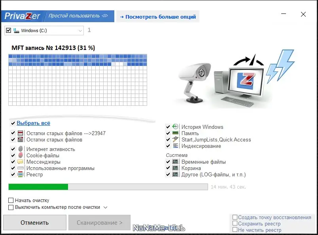Uncheck Мессенджеры checkmark
This screenshot has height=235, width=318.
click(x=13, y=162)
